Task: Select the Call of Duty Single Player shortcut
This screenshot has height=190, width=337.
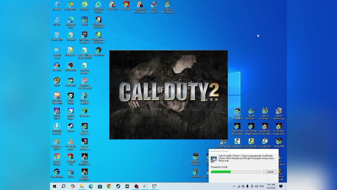Action: coord(251,129)
